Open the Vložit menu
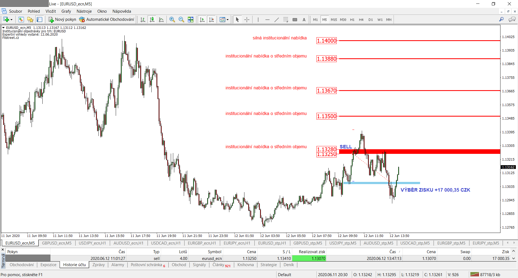Screen dimensions: 518x278 [51, 11]
